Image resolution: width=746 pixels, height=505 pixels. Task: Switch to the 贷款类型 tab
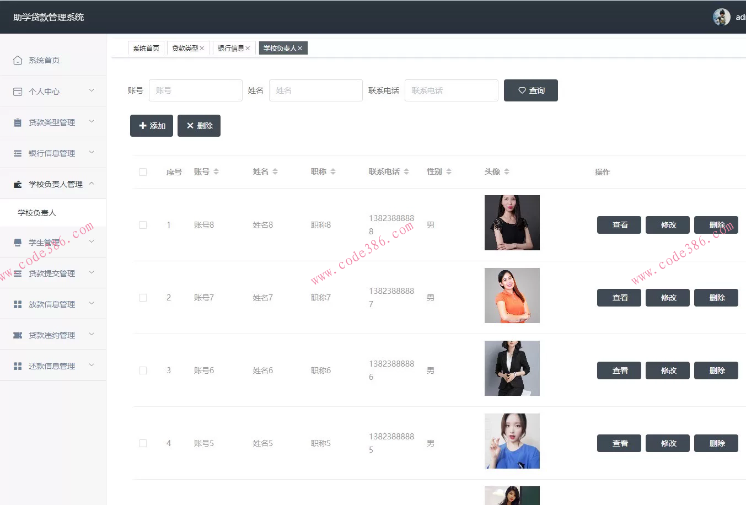click(185, 48)
